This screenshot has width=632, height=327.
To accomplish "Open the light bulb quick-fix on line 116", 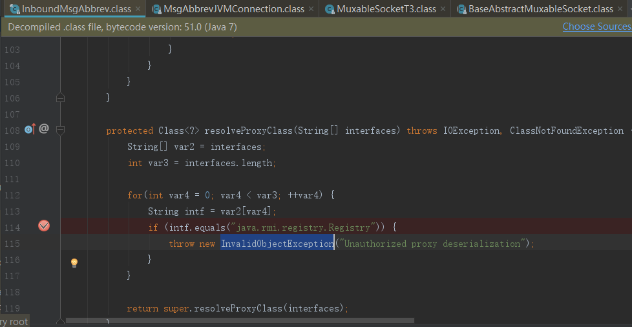I will [74, 263].
